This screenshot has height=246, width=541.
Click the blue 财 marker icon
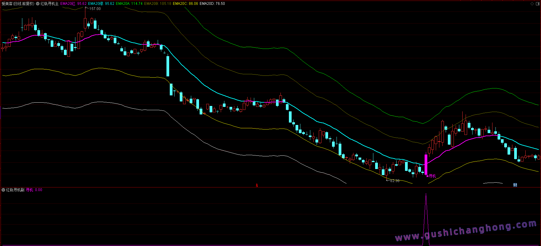(515, 185)
